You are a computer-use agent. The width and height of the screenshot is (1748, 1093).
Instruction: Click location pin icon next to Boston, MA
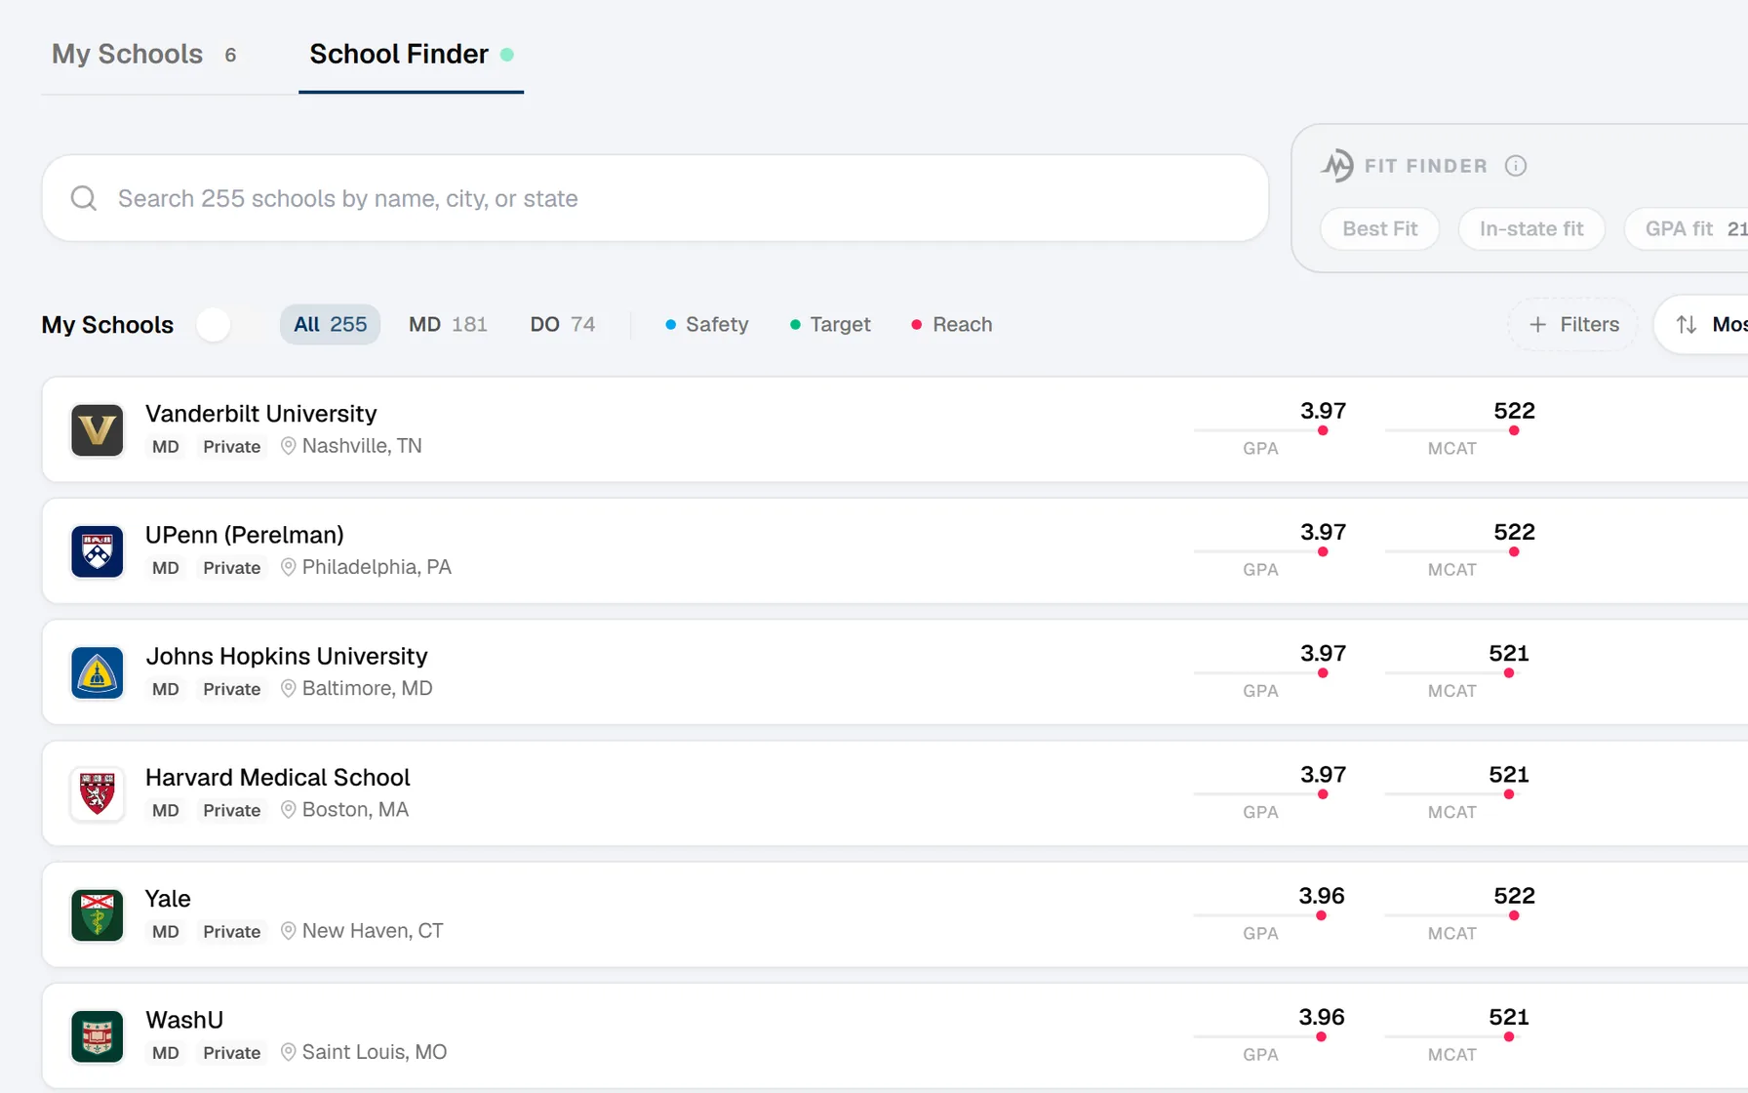pyautogui.click(x=289, y=810)
